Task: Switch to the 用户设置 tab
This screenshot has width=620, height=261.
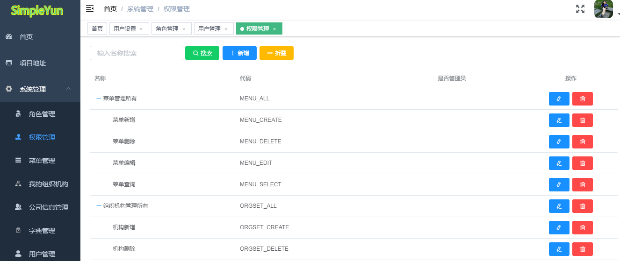Action: coord(129,28)
